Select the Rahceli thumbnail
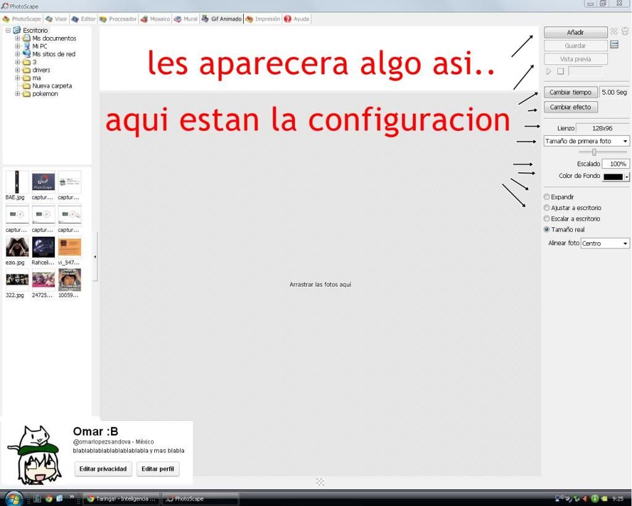This screenshot has height=506, width=632. (43, 247)
